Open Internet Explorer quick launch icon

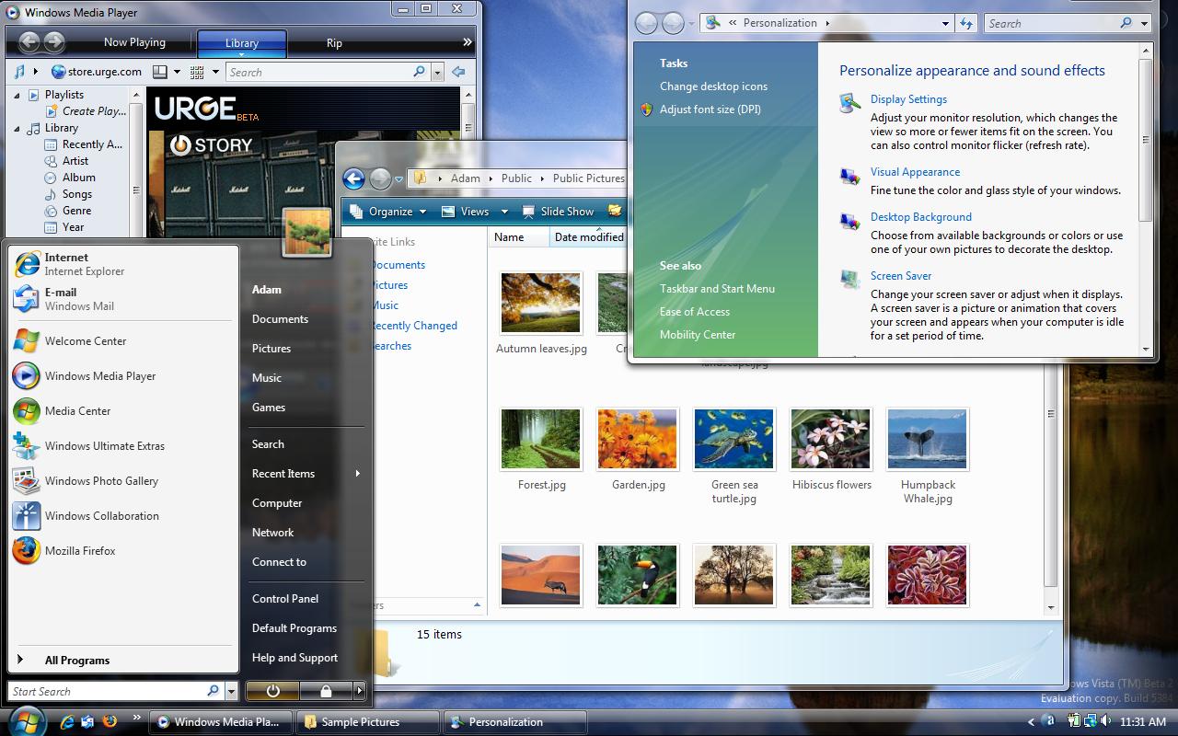tap(66, 721)
